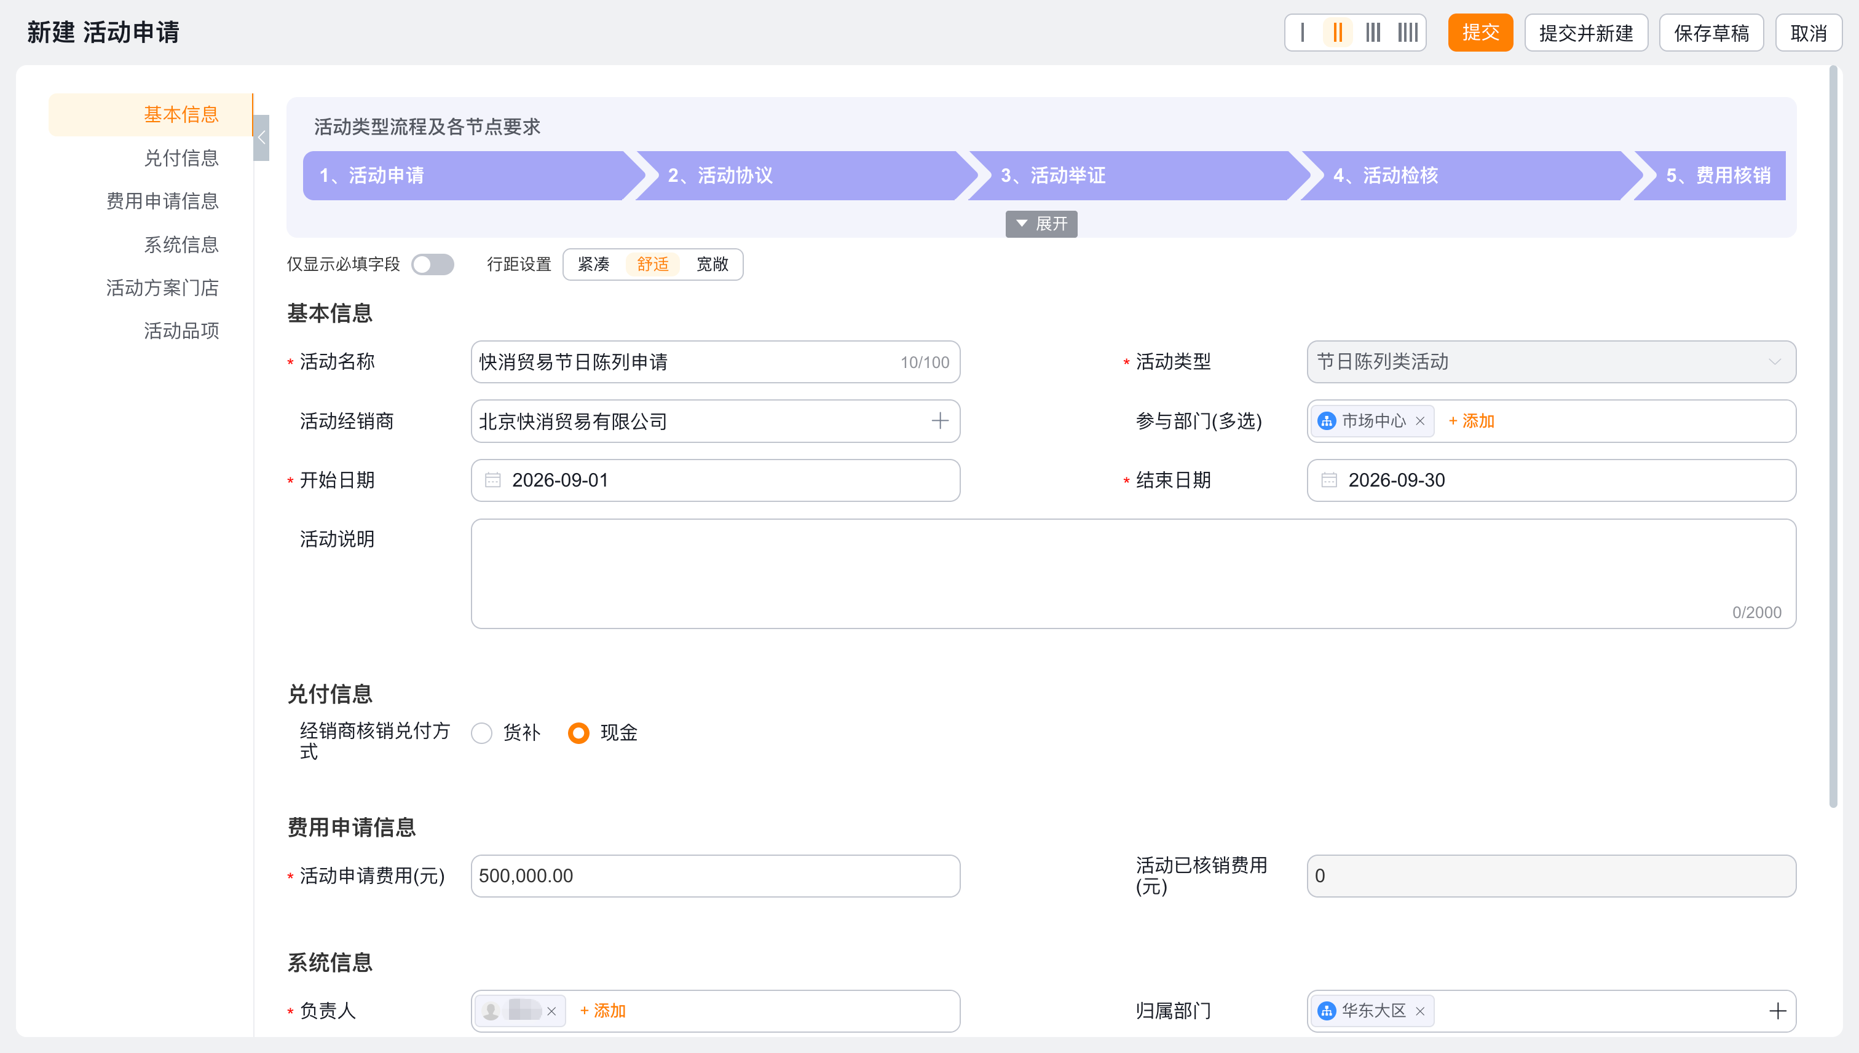
Task: Go to 费用申请信息 section in sidebar
Action: [162, 201]
